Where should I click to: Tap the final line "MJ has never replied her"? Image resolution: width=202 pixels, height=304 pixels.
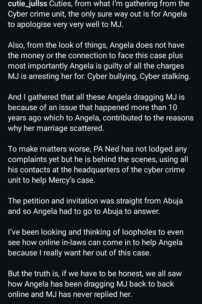click(x=70, y=294)
